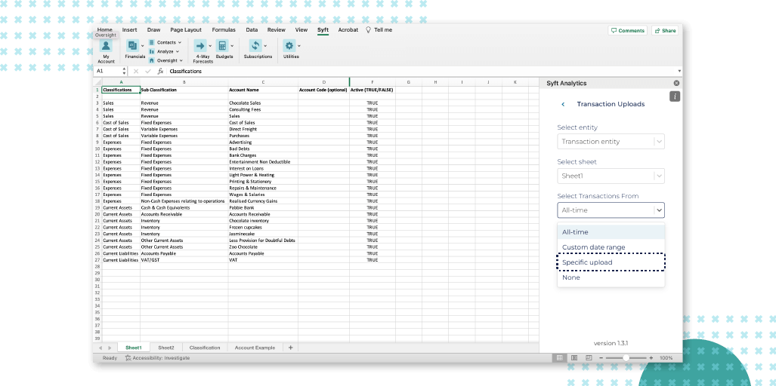Select the None option
The image size is (776, 386).
pyautogui.click(x=611, y=277)
